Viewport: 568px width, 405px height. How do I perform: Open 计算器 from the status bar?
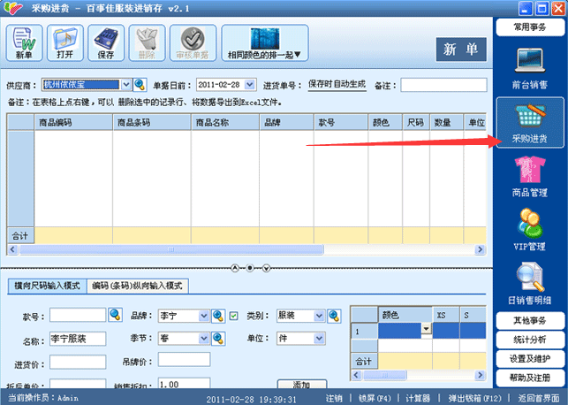418,398
